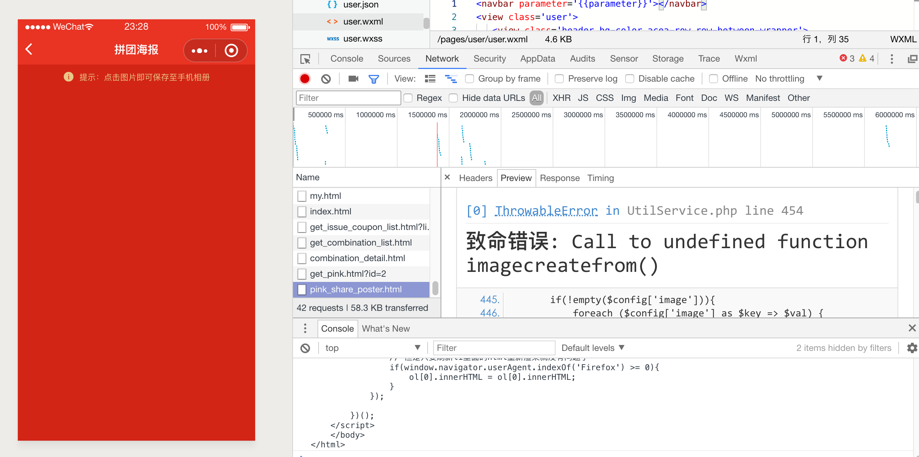Image resolution: width=919 pixels, height=457 pixels.
Task: Tick the Disable cache checkbox
Action: [630, 79]
